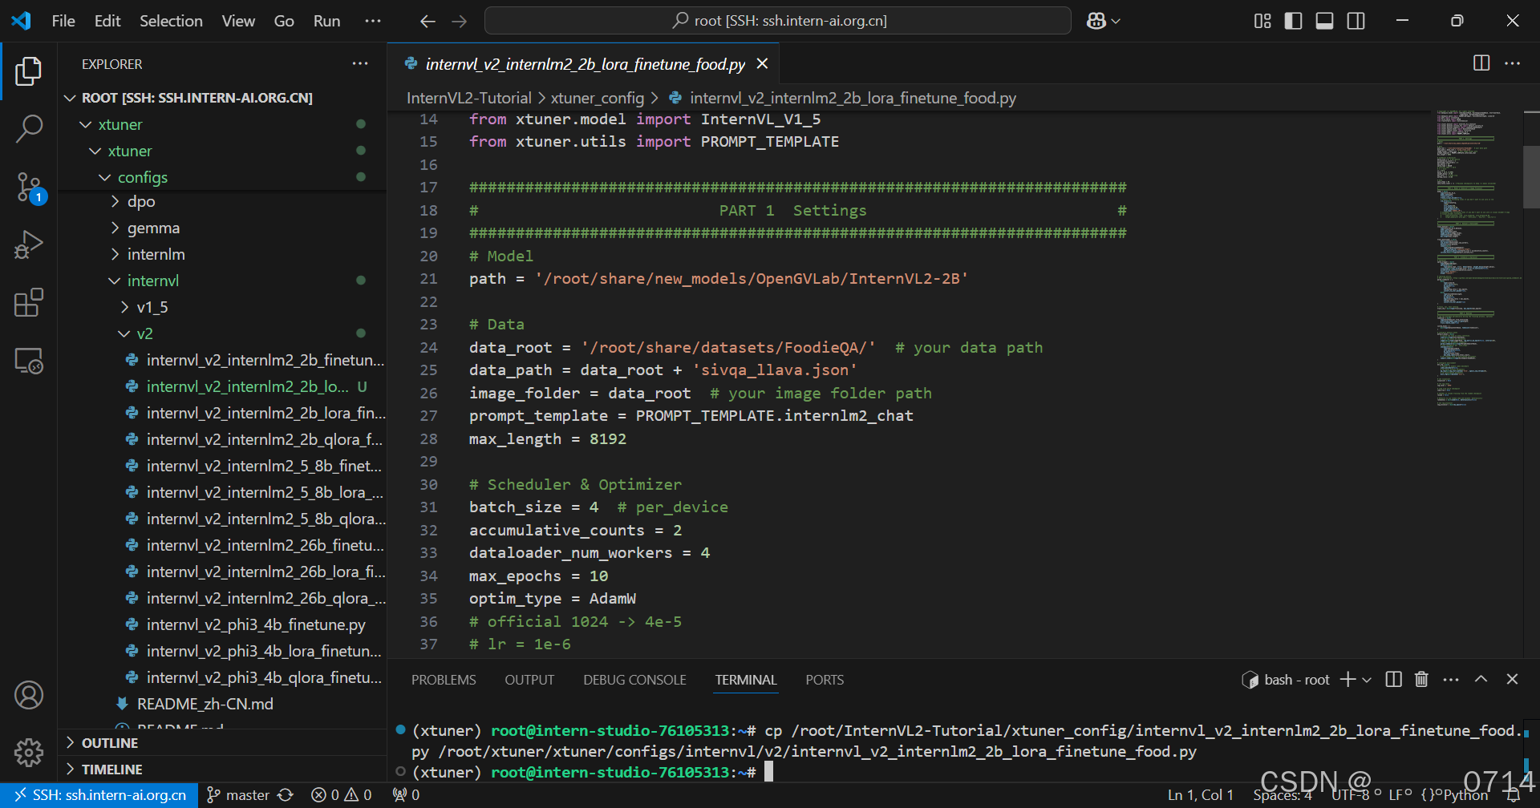Expand the internlm folder
The width and height of the screenshot is (1540, 808).
(115, 254)
